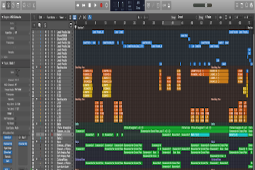
Task: Open the Drag mode dropdown
Action: click(210, 17)
